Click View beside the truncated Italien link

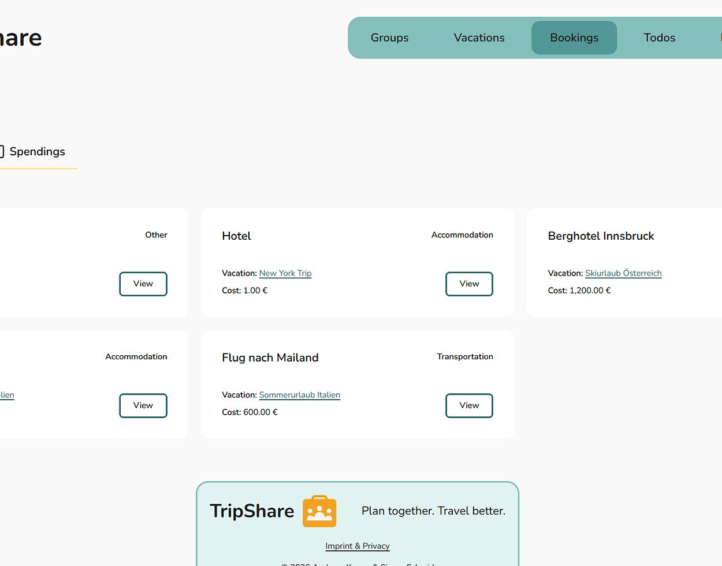[x=143, y=405]
